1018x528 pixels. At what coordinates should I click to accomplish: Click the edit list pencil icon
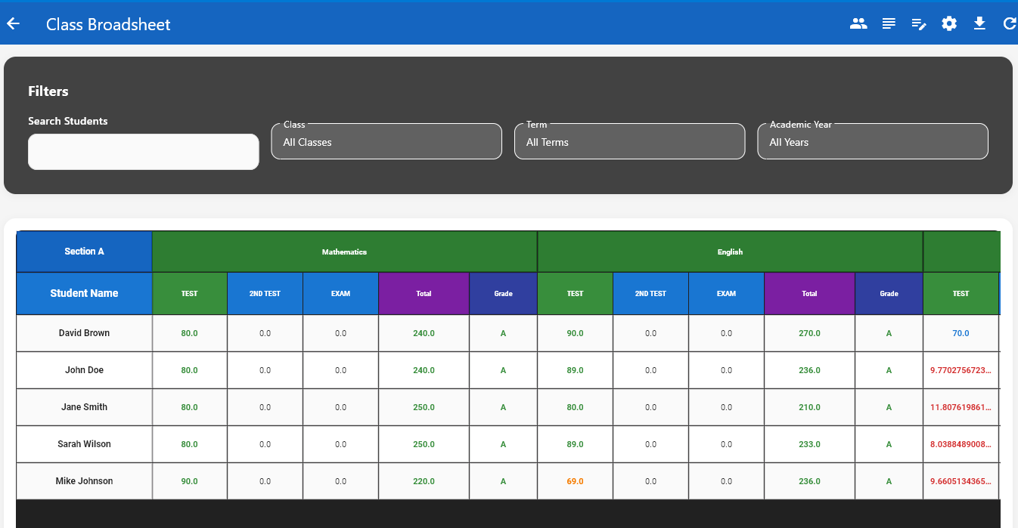point(919,24)
